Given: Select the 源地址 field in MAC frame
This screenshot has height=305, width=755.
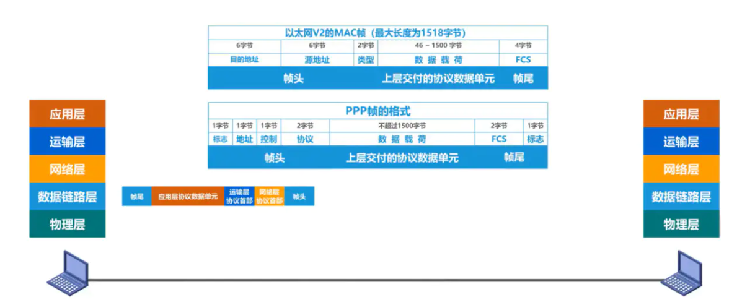Looking at the screenshot, I should coord(317,60).
